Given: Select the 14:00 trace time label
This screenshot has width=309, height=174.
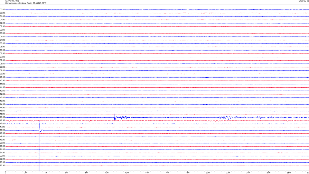Looking at the screenshot, I should pos(2,104).
